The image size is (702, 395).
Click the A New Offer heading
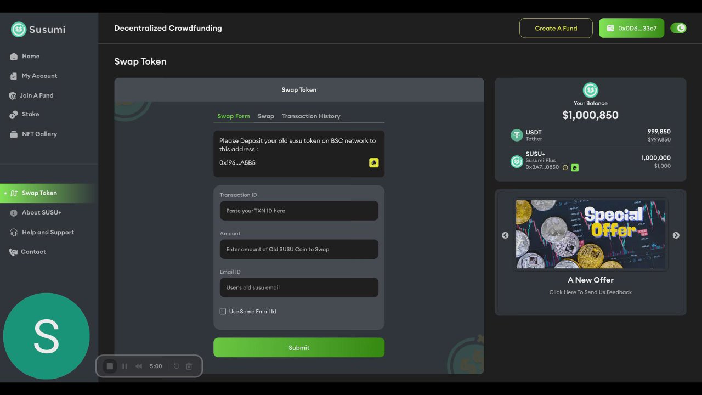click(x=591, y=280)
